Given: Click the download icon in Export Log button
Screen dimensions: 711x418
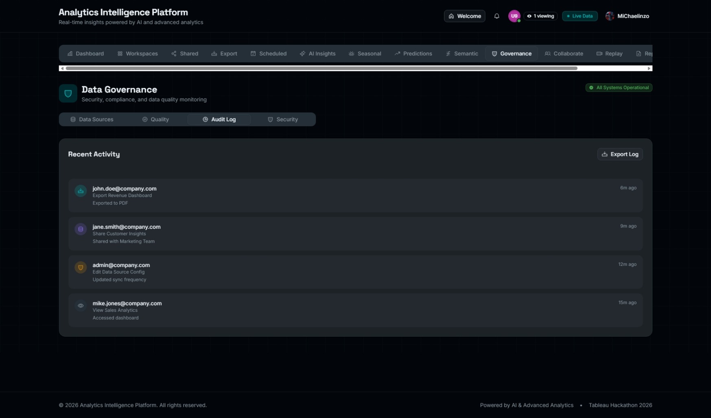Looking at the screenshot, I should click(605, 154).
